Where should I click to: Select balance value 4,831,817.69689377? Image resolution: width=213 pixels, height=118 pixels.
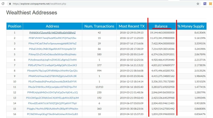pos(163,65)
